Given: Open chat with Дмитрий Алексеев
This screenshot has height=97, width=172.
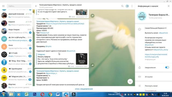Looking at the screenshot, I should click(16, 15).
